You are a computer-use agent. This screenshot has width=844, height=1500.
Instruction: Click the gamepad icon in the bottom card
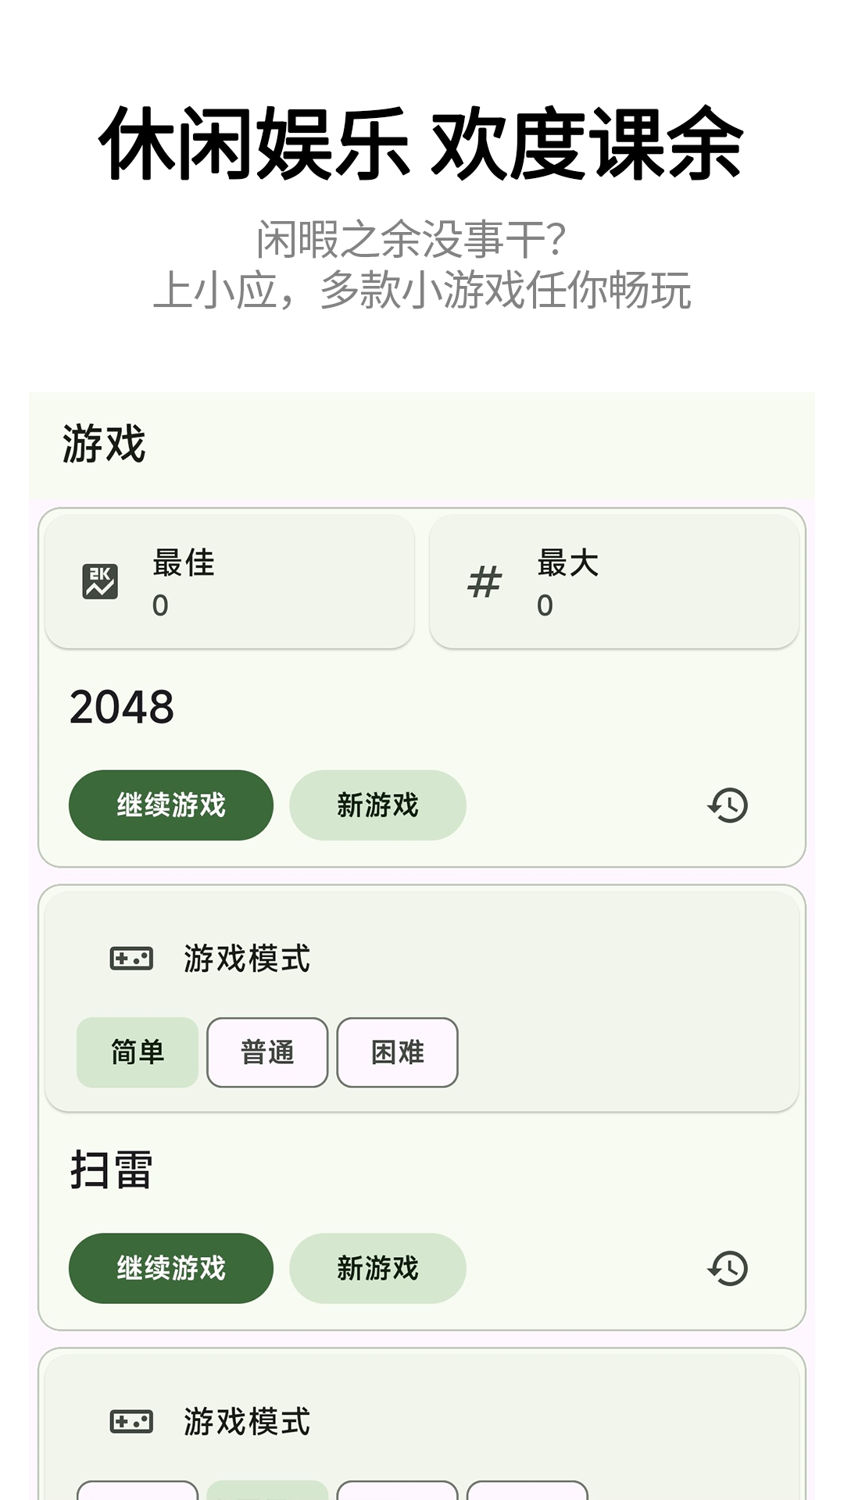tap(131, 1422)
